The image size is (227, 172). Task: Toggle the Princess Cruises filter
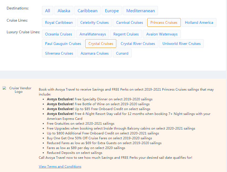(x=164, y=22)
